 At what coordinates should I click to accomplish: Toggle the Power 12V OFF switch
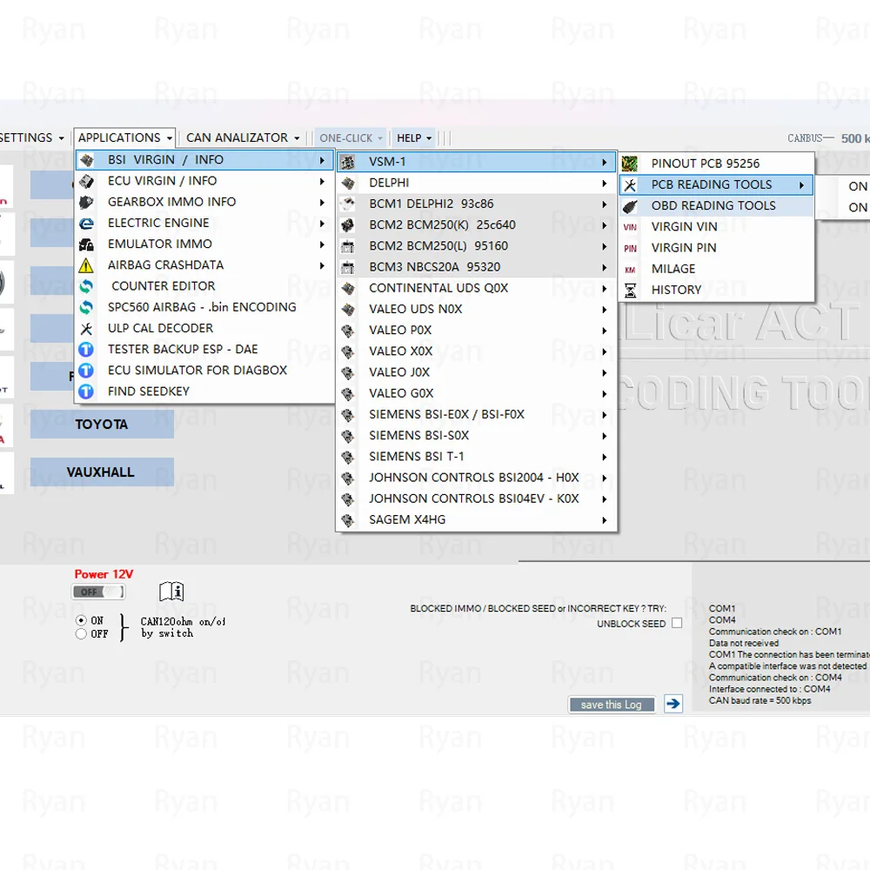point(98,592)
